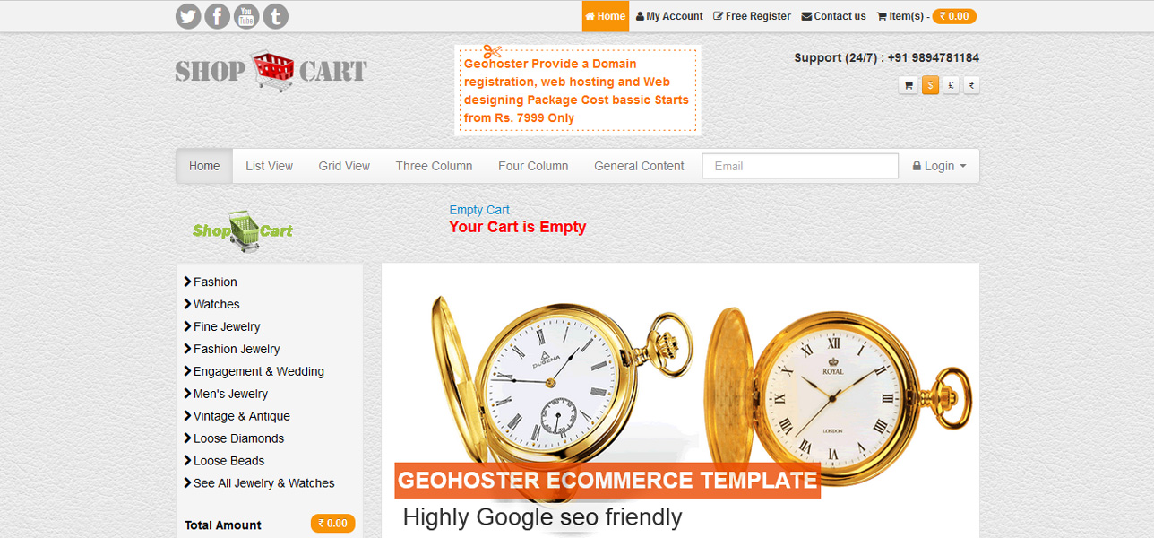
Task: Click the orange 0.00 cart total badge
Action: pos(954,16)
